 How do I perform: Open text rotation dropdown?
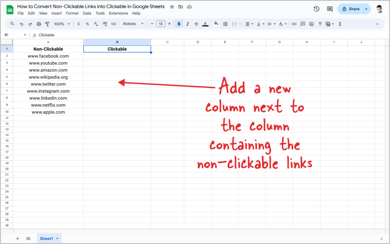coord(283,24)
